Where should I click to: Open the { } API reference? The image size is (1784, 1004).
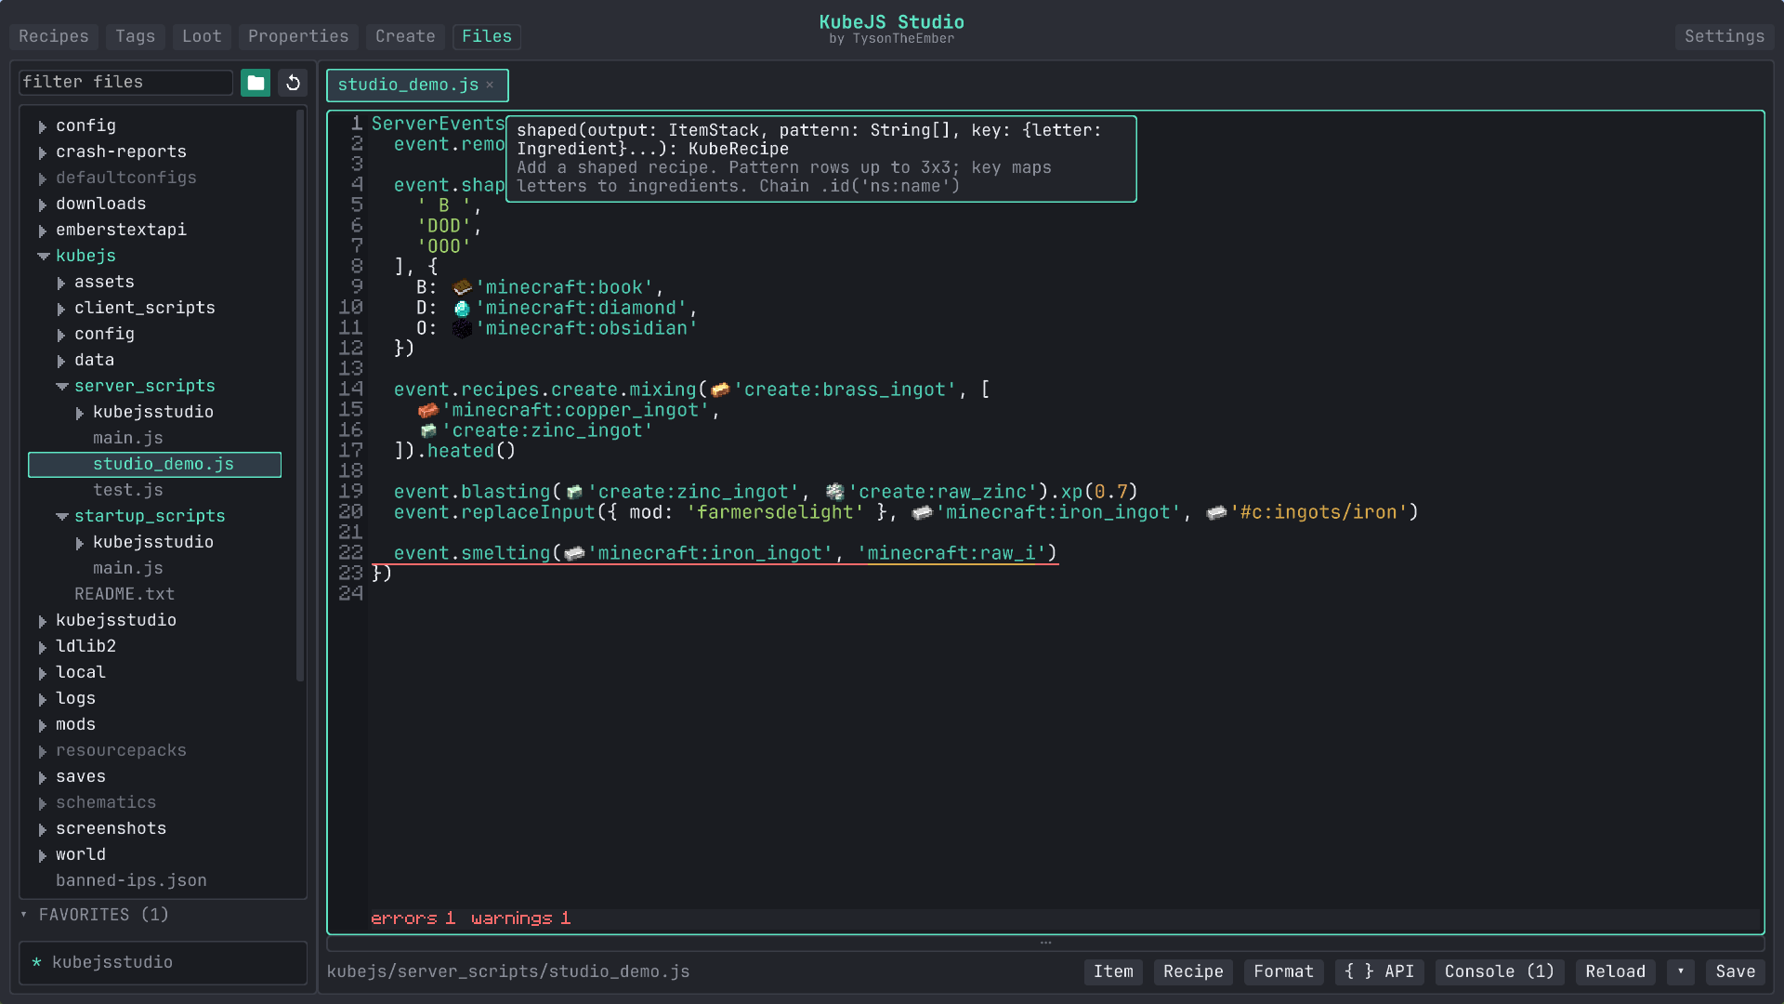(x=1379, y=971)
